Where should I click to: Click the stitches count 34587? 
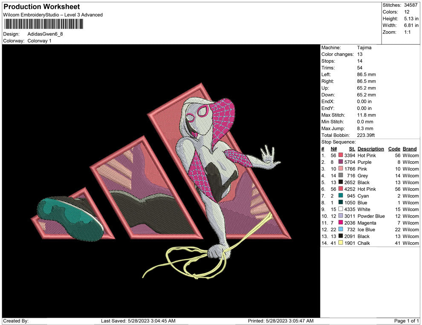[x=410, y=5]
